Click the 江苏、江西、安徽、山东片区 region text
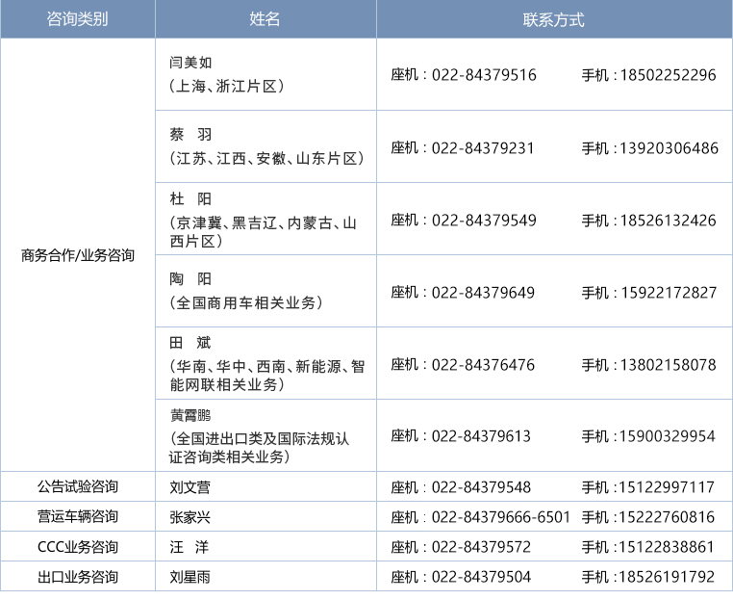This screenshot has width=733, height=600. click(x=266, y=158)
